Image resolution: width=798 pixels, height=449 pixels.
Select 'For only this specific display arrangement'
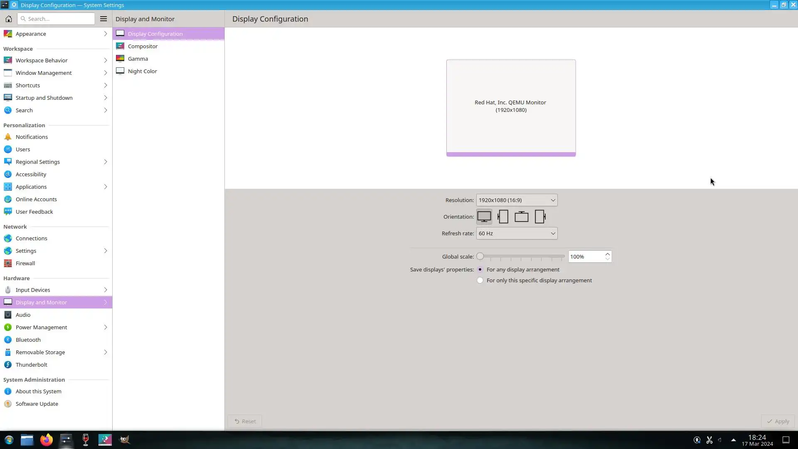(x=480, y=280)
